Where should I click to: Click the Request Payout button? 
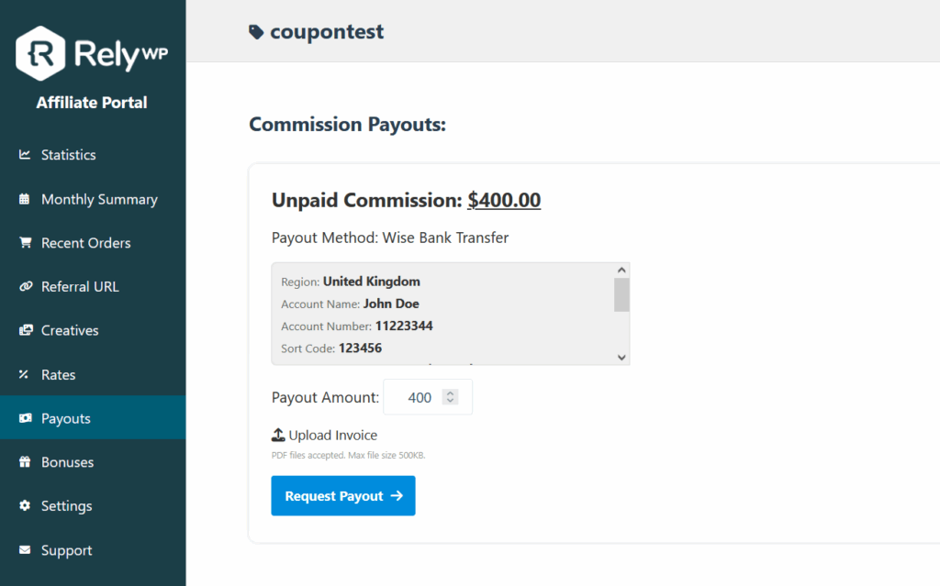pos(343,495)
